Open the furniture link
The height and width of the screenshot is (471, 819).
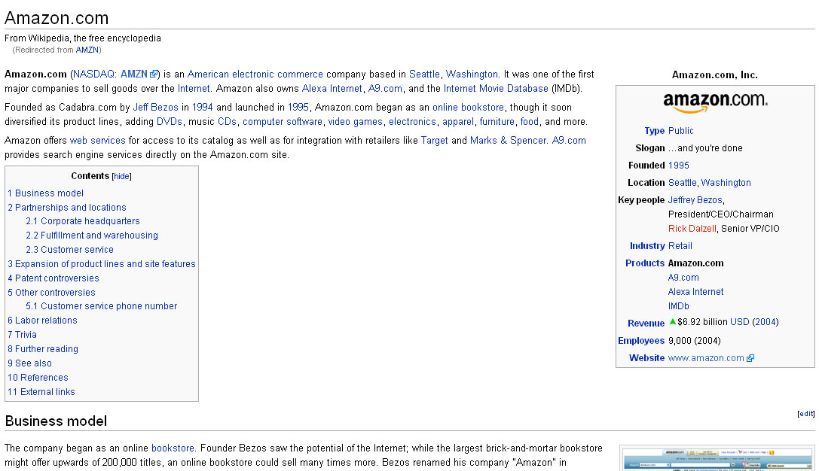[497, 122]
